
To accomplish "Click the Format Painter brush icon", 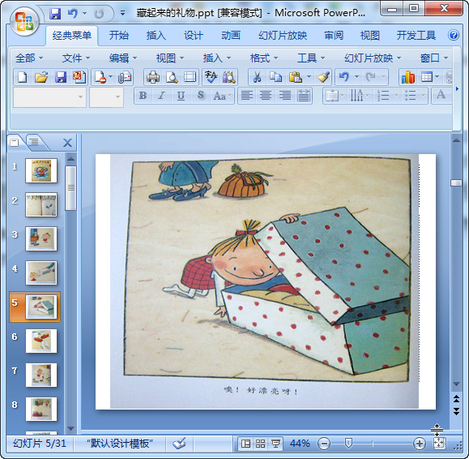I will pyautogui.click(x=323, y=77).
